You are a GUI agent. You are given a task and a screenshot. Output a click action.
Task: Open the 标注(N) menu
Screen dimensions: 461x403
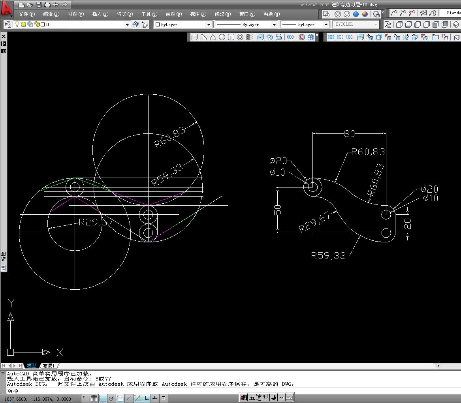tap(198, 14)
